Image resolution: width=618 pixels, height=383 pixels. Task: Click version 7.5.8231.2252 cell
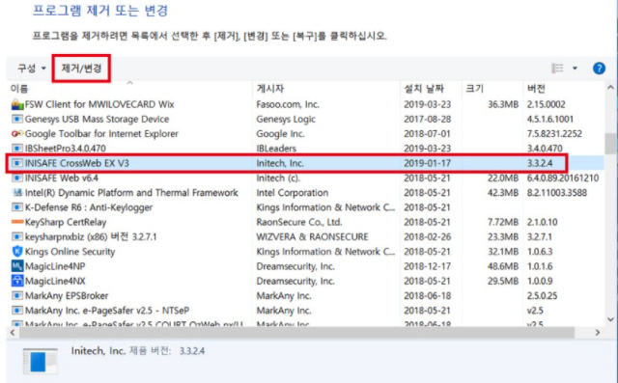554,134
